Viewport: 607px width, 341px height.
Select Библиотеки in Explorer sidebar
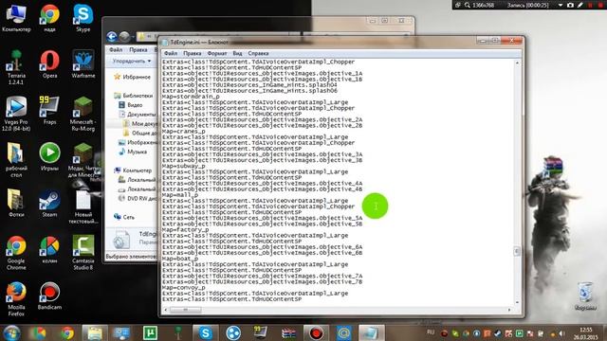134,96
